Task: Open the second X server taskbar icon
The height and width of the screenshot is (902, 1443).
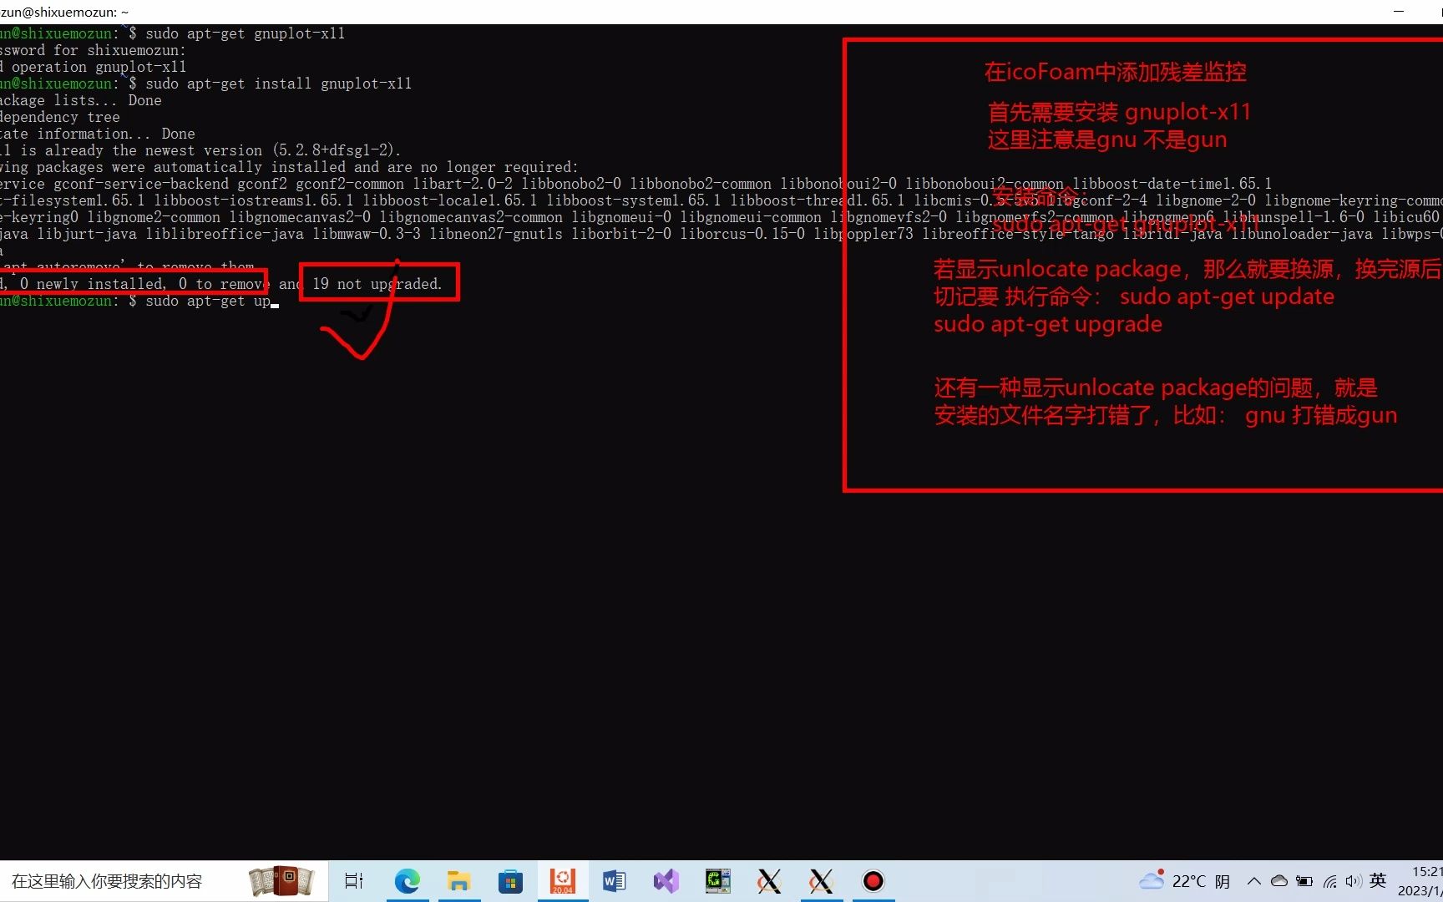Action: 821,881
